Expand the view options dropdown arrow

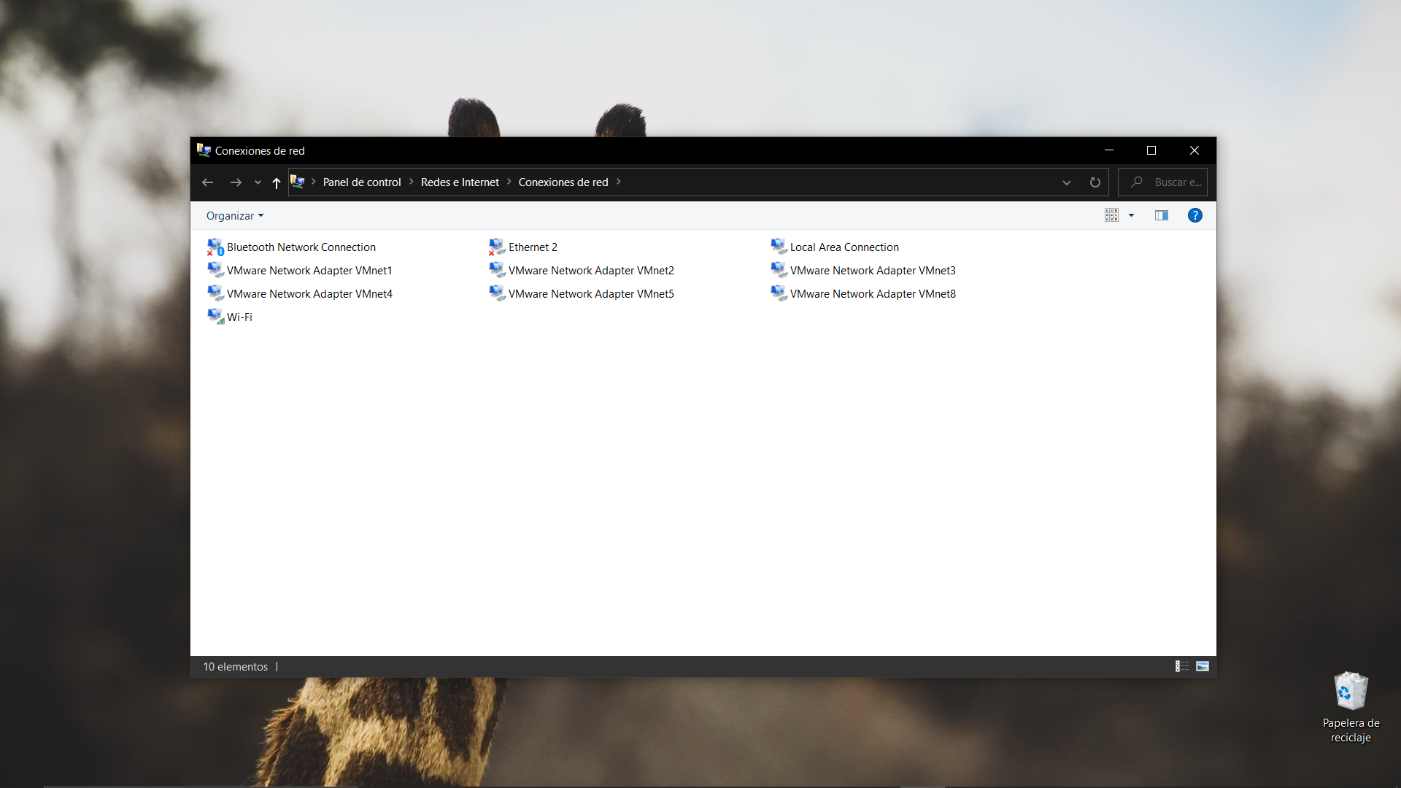tap(1131, 215)
